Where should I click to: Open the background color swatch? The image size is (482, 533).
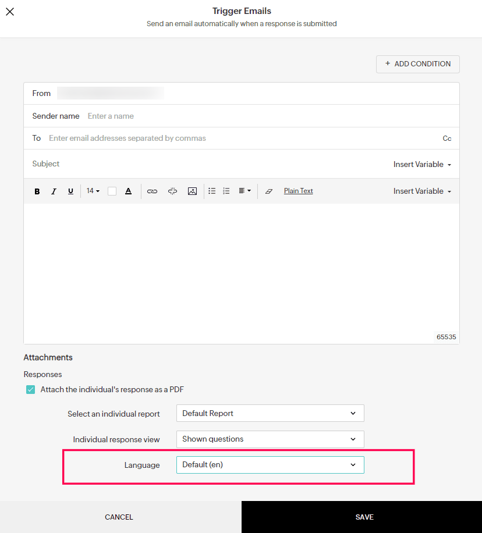(x=112, y=191)
